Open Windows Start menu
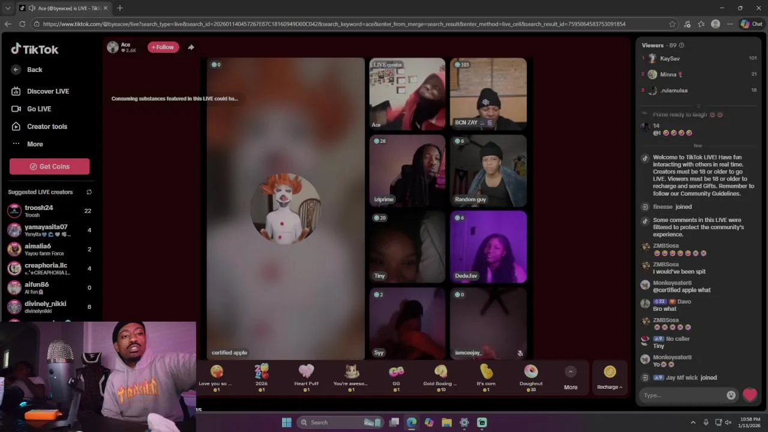The height and width of the screenshot is (432, 768). (x=287, y=422)
